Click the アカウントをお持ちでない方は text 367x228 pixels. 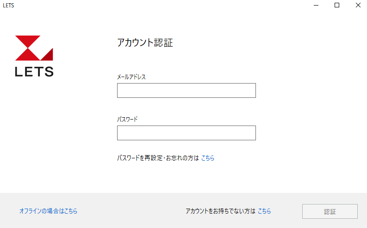(x=220, y=211)
